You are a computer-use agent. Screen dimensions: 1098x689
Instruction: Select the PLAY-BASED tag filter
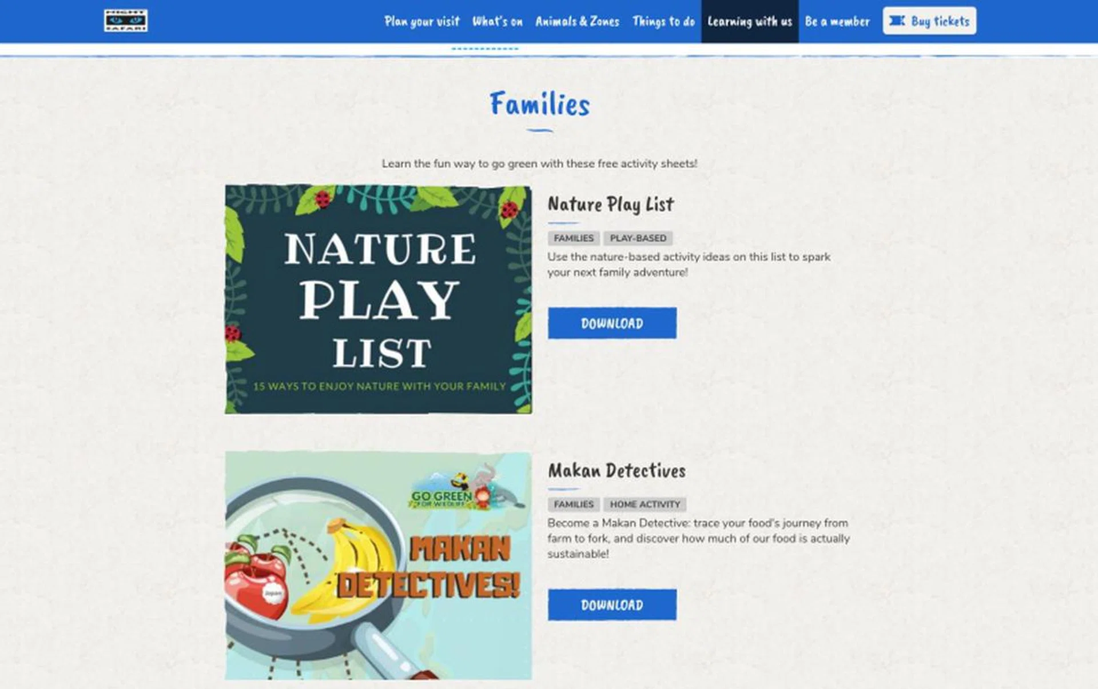tap(638, 238)
